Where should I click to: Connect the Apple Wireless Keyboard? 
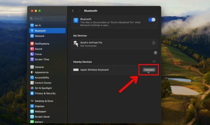pyautogui.click(x=149, y=70)
